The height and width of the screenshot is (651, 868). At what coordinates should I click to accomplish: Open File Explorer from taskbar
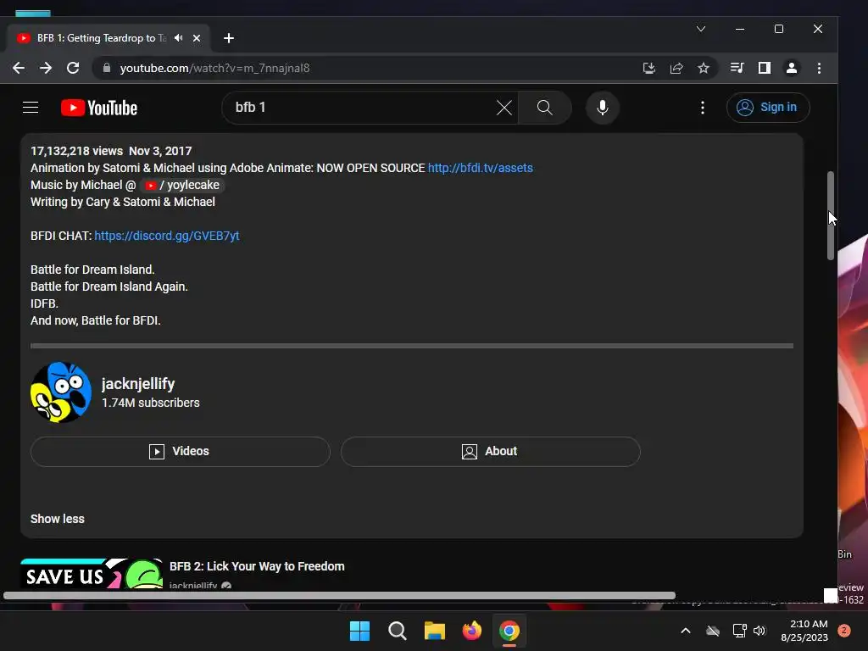pos(435,631)
